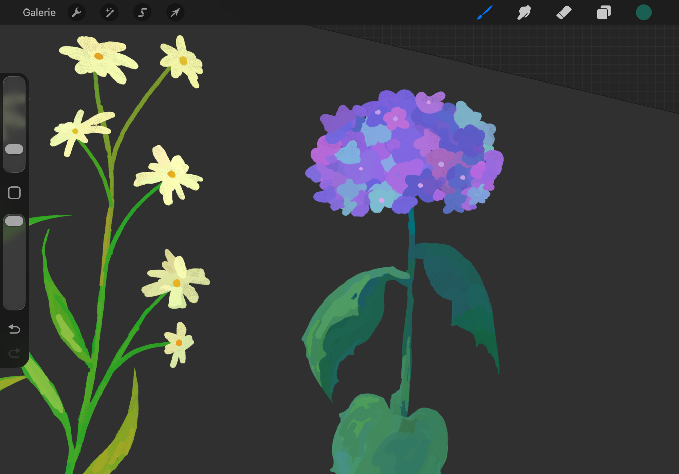
Task: Open the Layers panel
Action: click(x=604, y=13)
